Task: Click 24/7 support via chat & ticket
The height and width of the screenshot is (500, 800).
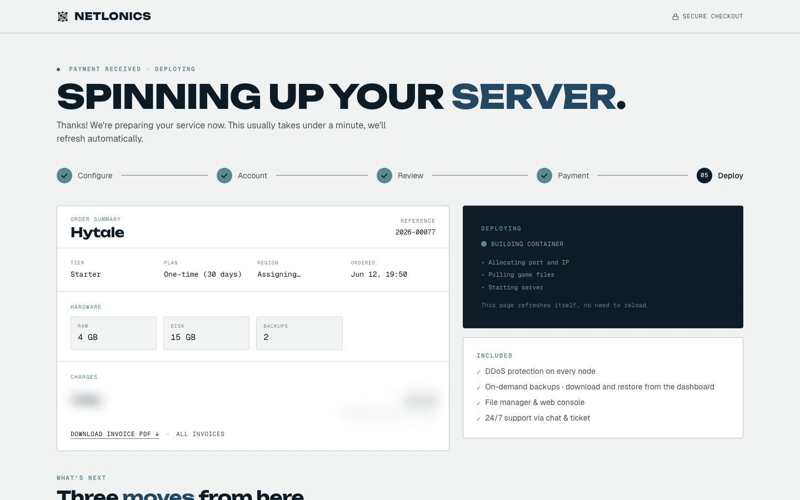Action: click(537, 418)
